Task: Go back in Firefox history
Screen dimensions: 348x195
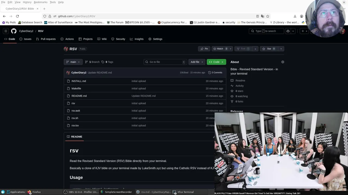Action: point(4,16)
